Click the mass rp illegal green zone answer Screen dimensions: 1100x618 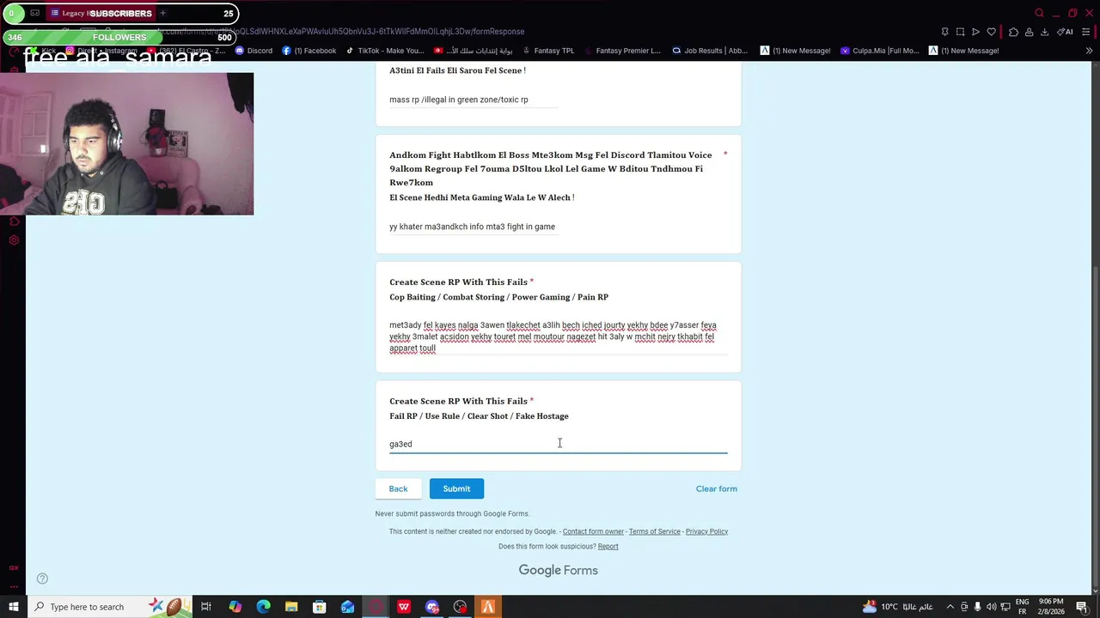(x=474, y=100)
